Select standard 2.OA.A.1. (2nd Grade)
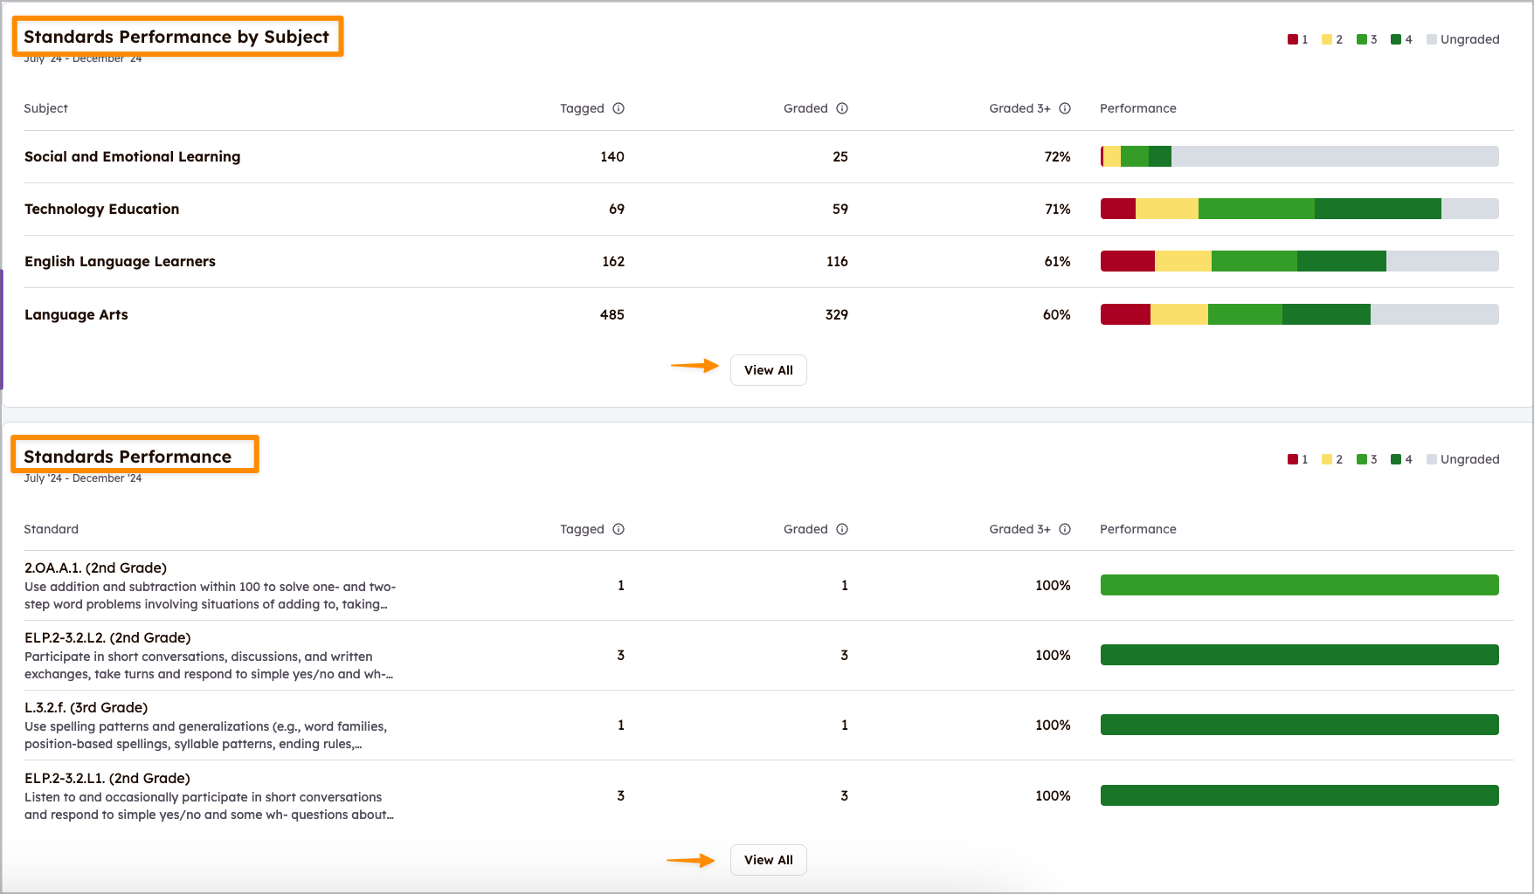Viewport: 1534px width, 894px height. pos(94,567)
